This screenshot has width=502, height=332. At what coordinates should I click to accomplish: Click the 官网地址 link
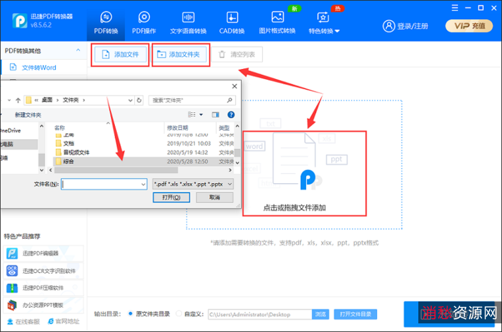63,321
